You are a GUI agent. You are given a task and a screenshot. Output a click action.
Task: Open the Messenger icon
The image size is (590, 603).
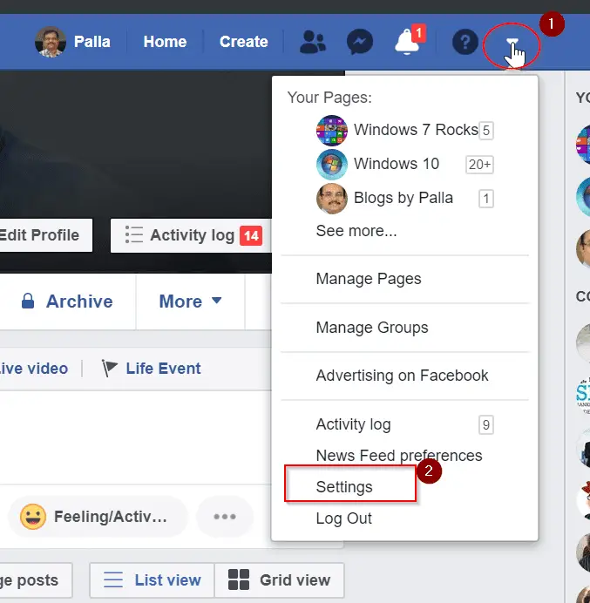point(360,42)
